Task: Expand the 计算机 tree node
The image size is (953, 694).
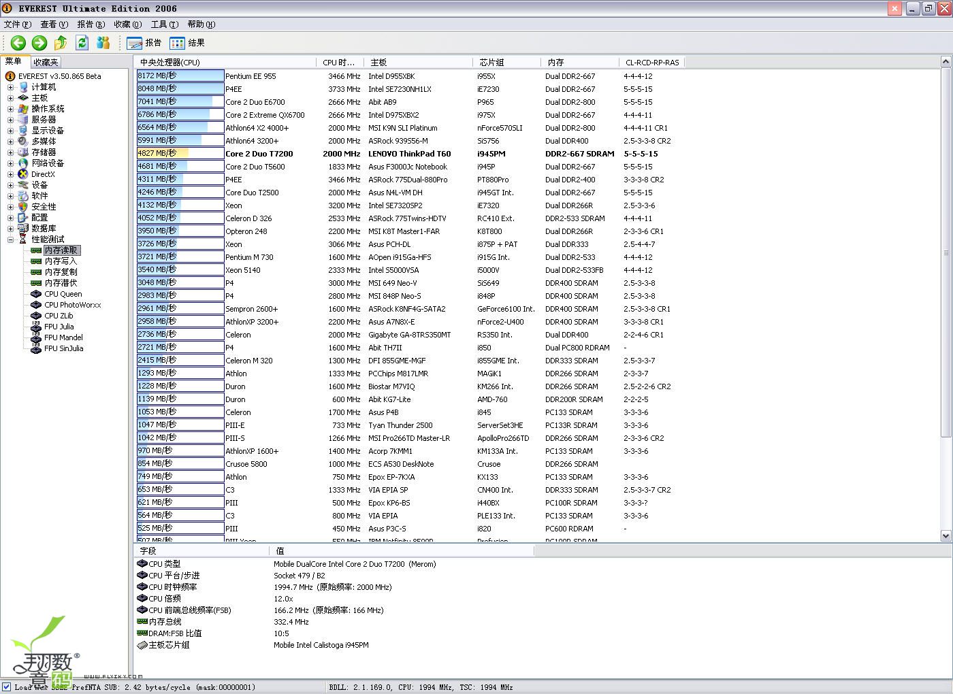Action: (x=10, y=87)
